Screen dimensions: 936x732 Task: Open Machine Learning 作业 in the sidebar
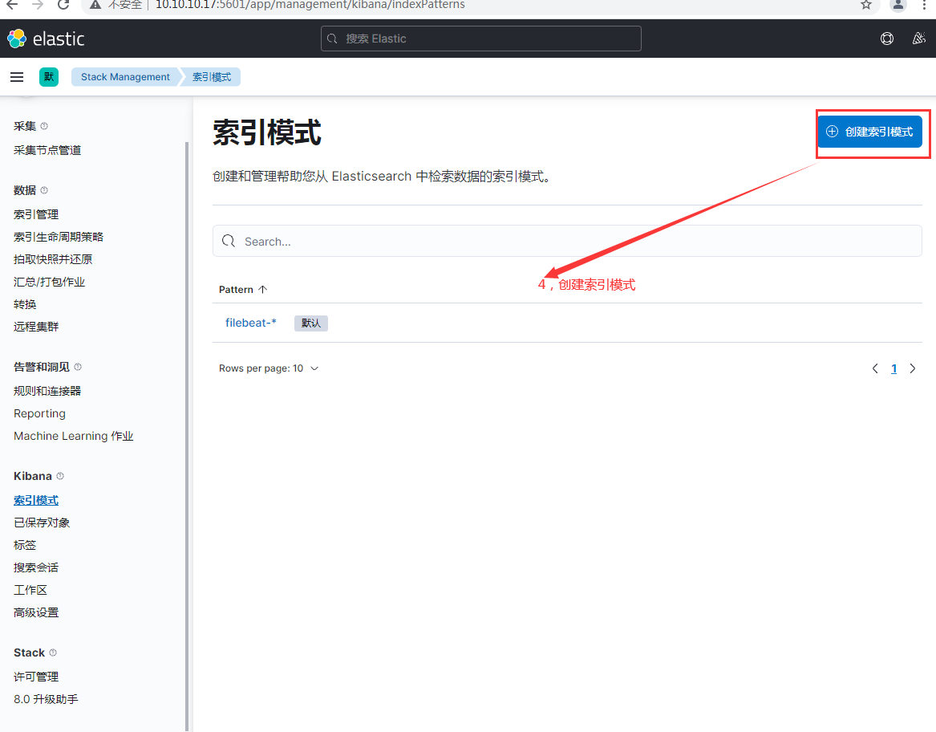[74, 436]
